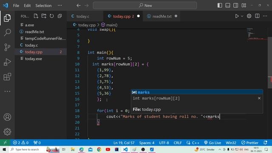Open Manage settings gear in activity bar
This screenshot has width=272, height=153.
pyautogui.click(x=7, y=132)
